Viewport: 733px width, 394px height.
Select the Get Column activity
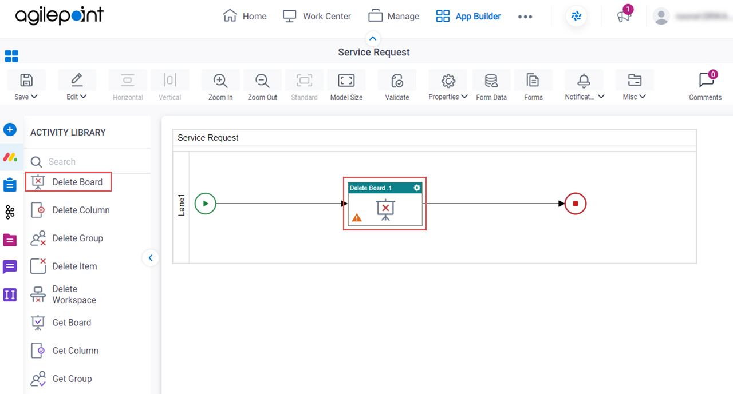(x=65, y=351)
